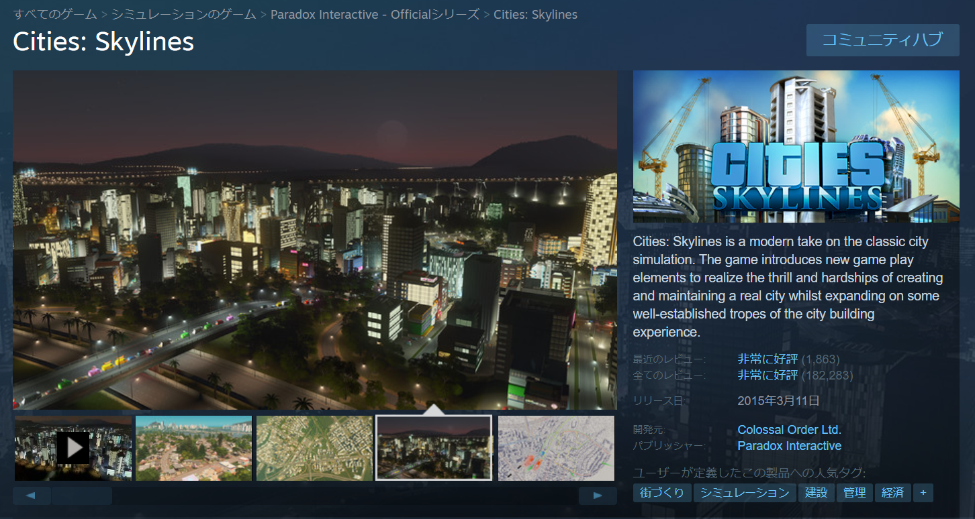Viewport: 975px width, 519px height.
Task: Select the 建設 tag
Action: (816, 493)
